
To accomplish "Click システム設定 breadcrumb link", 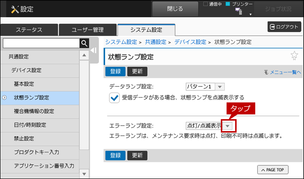I will (x=121, y=42).
